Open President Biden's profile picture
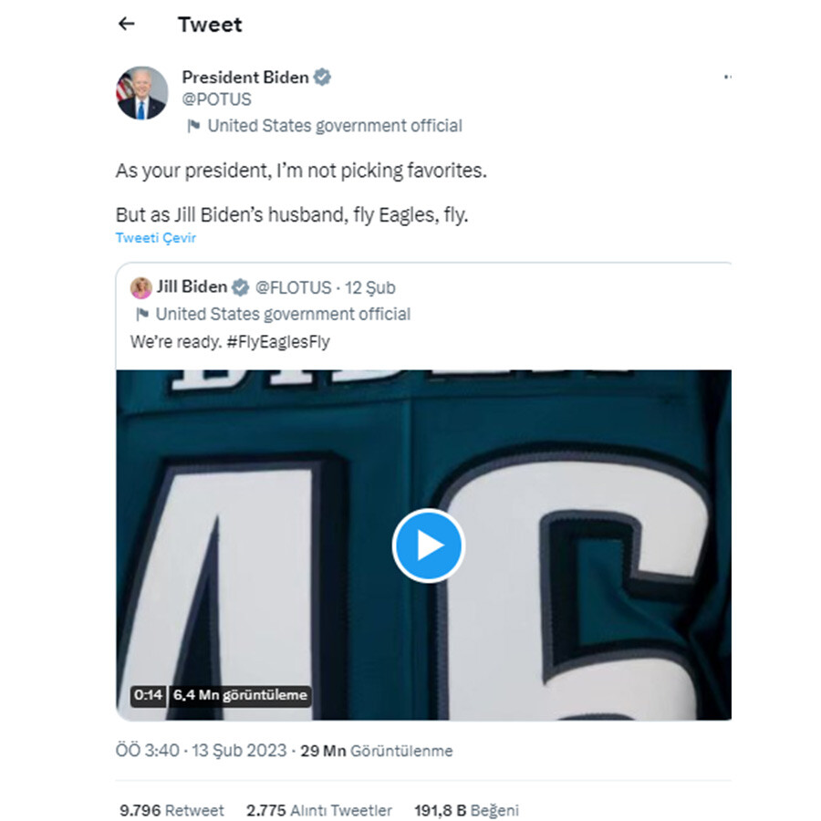 141,93
